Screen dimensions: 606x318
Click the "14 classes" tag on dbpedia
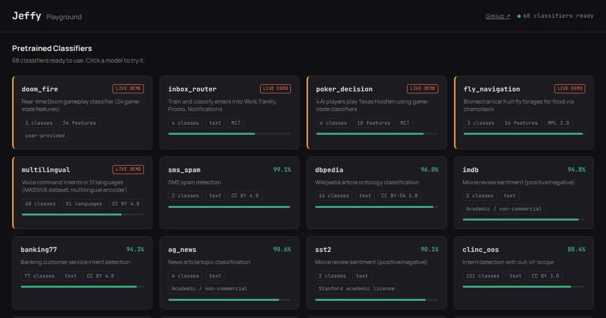click(334, 196)
